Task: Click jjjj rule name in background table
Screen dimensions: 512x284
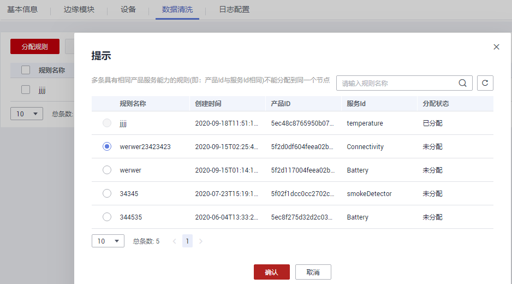Action: (42, 90)
